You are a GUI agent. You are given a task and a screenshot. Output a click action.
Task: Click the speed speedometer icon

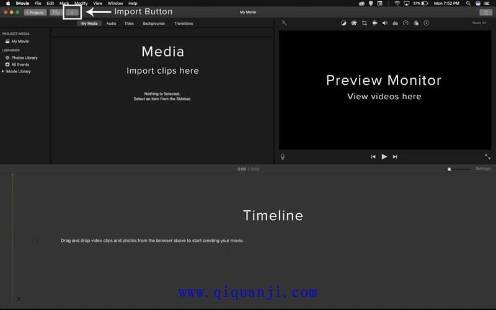pyautogui.click(x=405, y=23)
